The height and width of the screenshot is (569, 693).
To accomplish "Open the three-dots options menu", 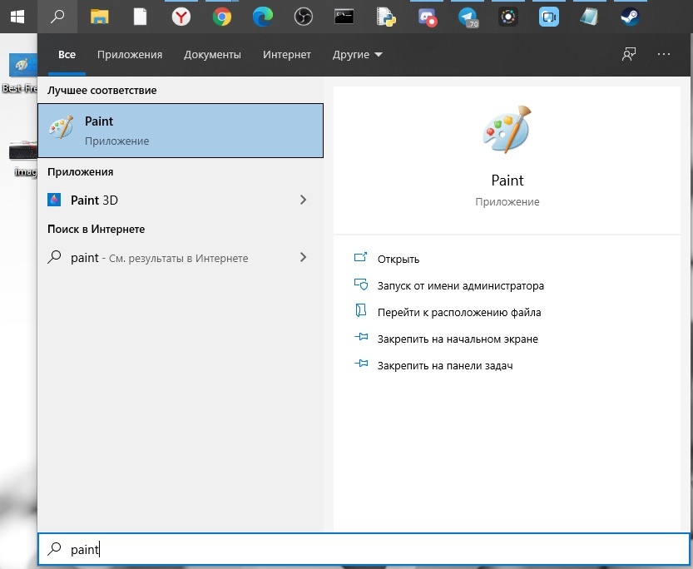I will (663, 54).
